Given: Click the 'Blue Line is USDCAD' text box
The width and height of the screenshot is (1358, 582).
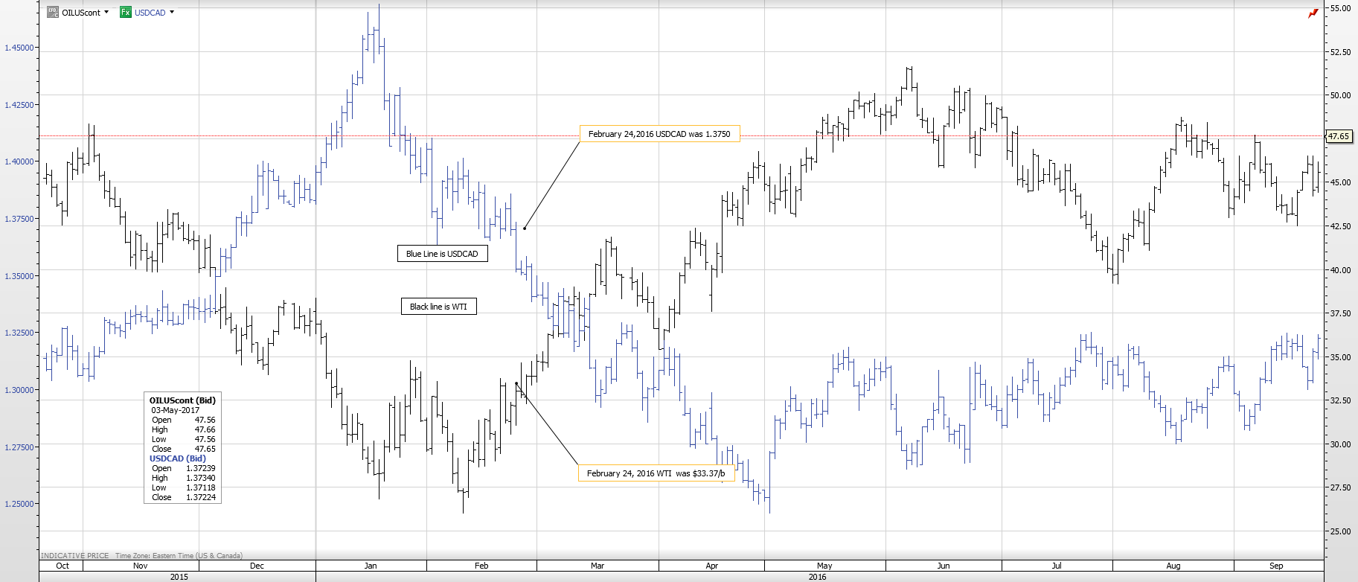Looking at the screenshot, I should [x=442, y=254].
